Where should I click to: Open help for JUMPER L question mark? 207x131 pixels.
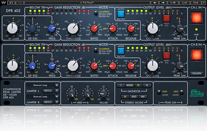[57, 91]
